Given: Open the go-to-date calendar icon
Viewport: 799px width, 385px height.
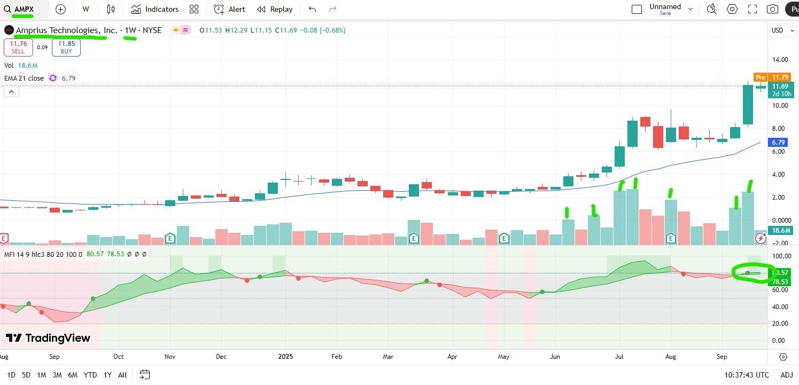Looking at the screenshot, I should click(144, 374).
